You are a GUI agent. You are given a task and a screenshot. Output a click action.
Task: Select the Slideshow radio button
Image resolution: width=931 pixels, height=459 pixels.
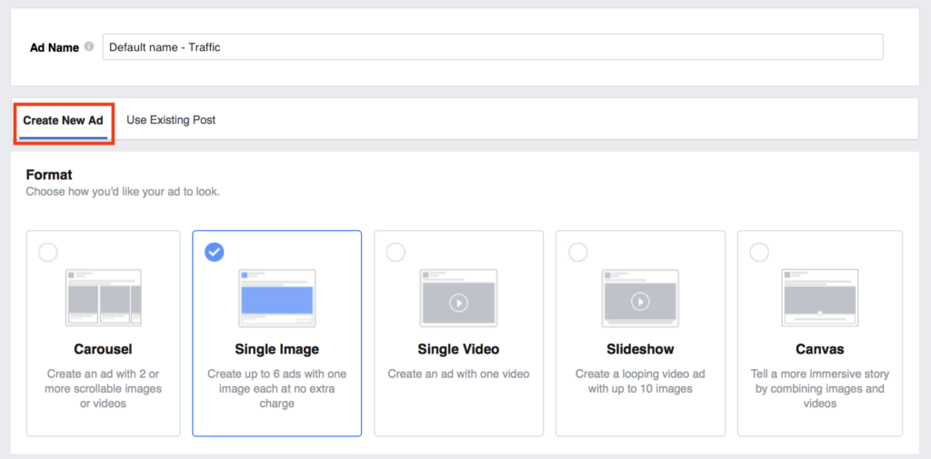click(x=577, y=253)
